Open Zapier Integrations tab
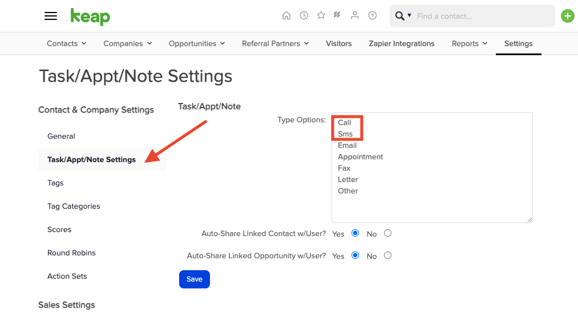This screenshot has width=578, height=318. point(402,43)
